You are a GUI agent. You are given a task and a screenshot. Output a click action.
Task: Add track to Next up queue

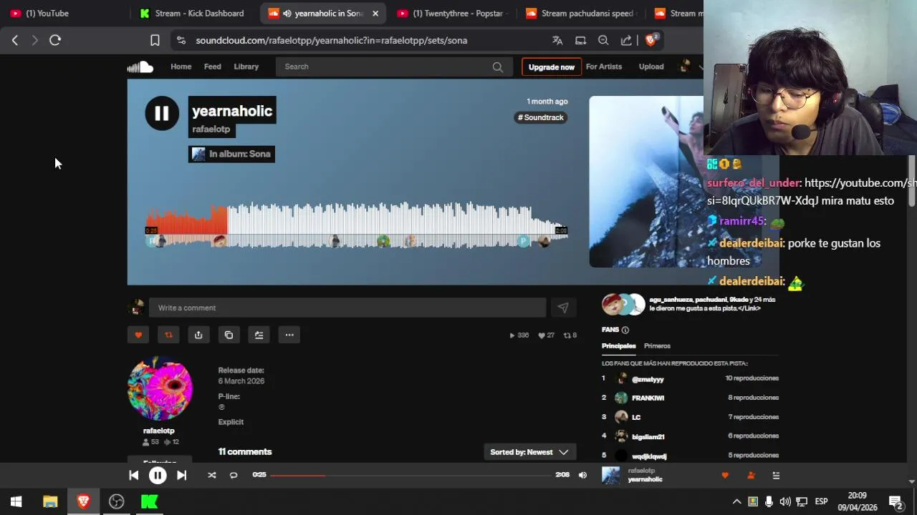259,335
